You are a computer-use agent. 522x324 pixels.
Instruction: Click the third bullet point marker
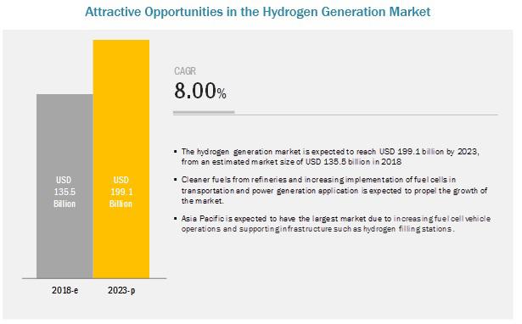(176, 219)
